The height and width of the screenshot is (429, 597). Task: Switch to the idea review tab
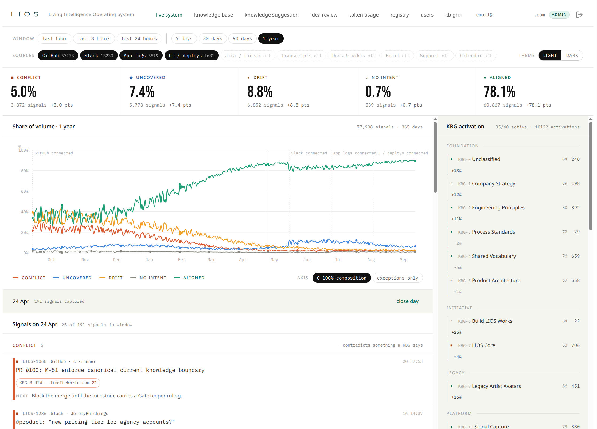pos(324,15)
